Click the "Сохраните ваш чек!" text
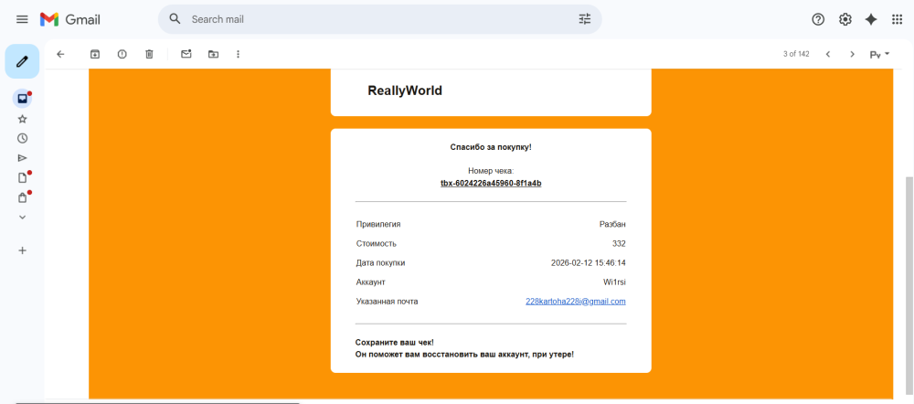Image resolution: width=914 pixels, height=404 pixels. click(394, 342)
